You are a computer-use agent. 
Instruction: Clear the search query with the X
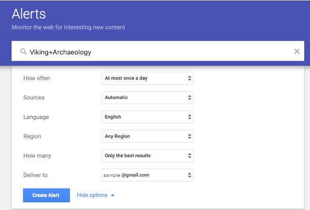coord(297,52)
